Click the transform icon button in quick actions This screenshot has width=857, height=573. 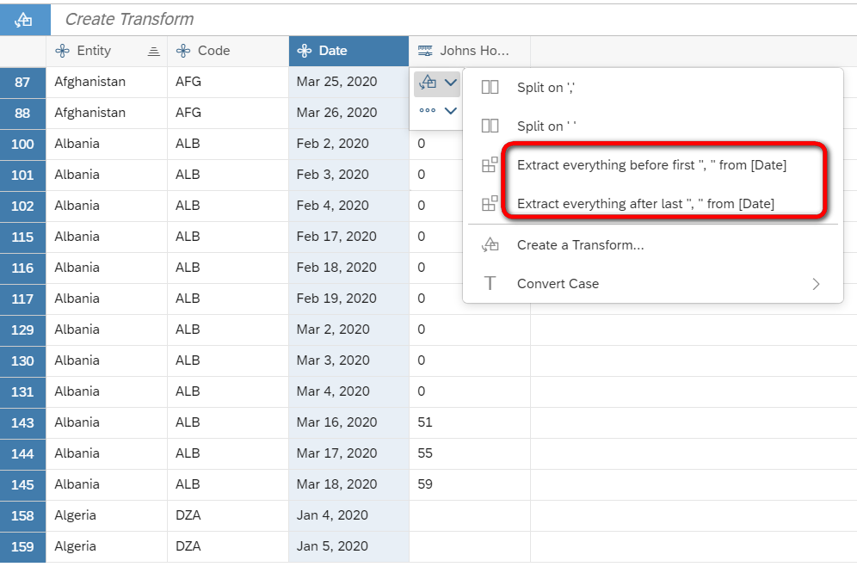(x=428, y=83)
